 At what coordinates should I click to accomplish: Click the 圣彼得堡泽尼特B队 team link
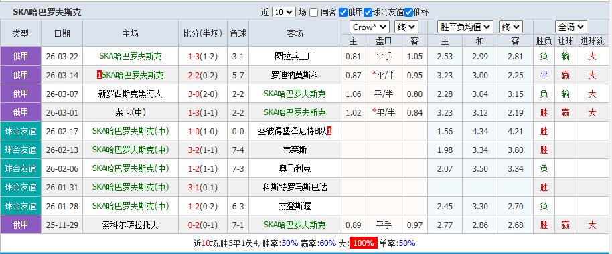coord(293,131)
